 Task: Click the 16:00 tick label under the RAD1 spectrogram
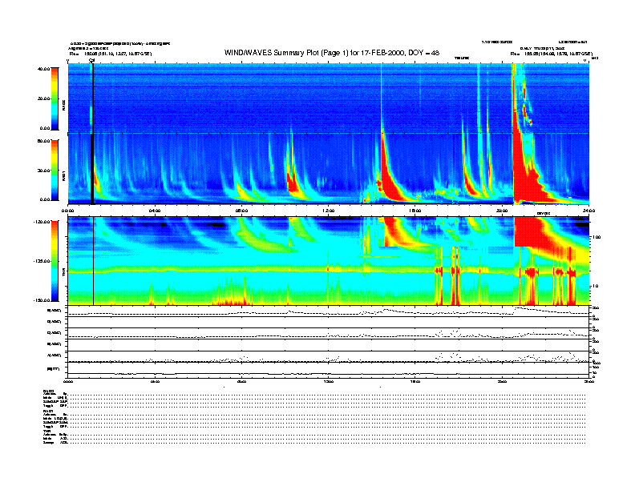pyautogui.click(x=415, y=211)
